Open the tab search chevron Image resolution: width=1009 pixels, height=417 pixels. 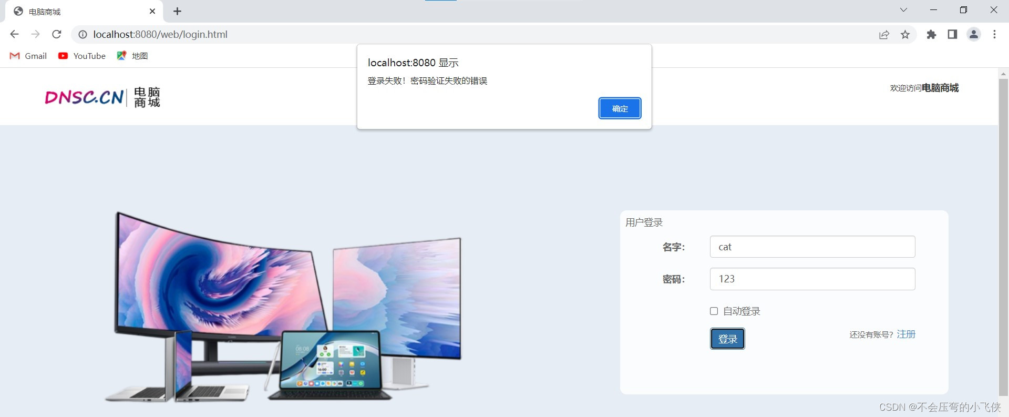coord(903,10)
